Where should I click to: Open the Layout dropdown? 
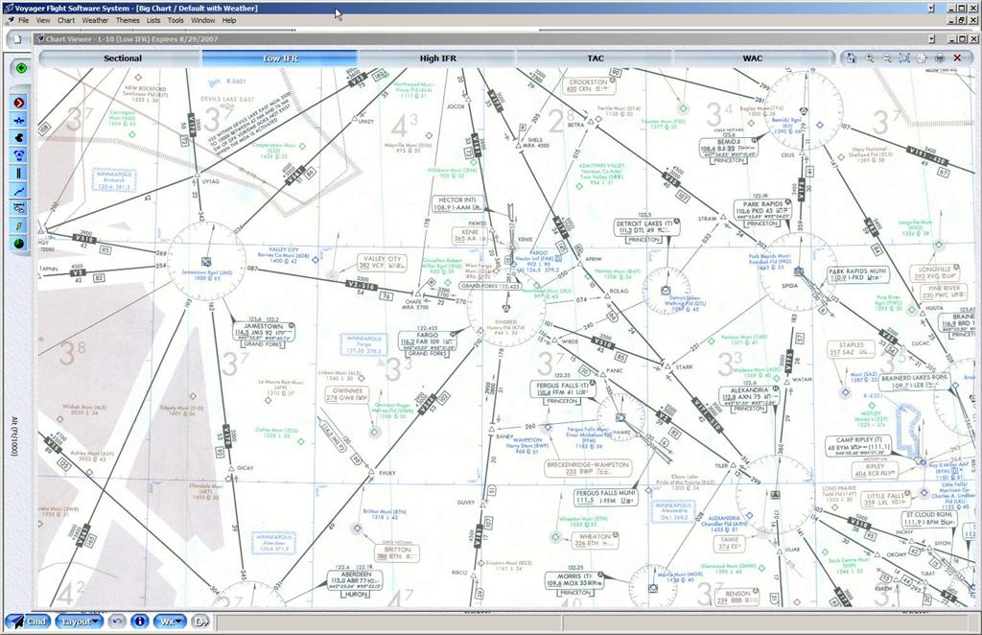click(79, 622)
